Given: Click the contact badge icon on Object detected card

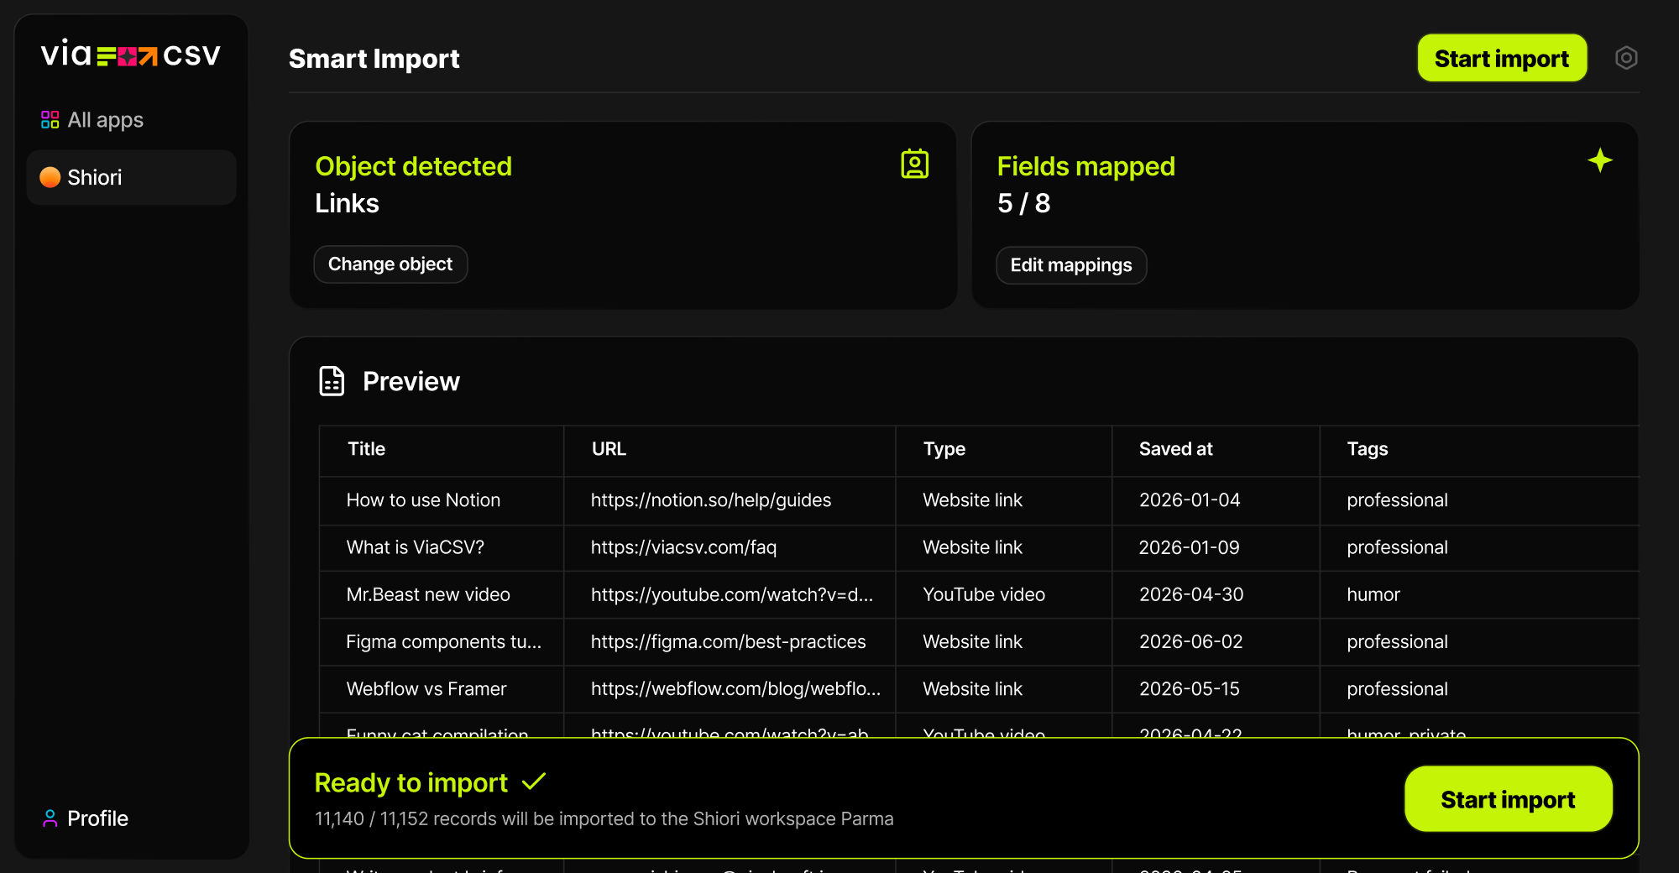Looking at the screenshot, I should coord(915,164).
